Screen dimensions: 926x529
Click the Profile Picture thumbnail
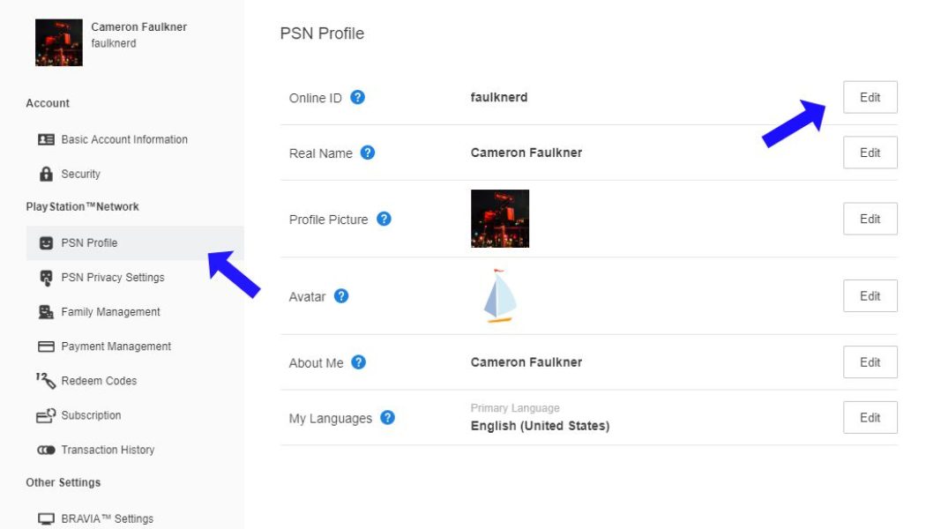(x=500, y=219)
